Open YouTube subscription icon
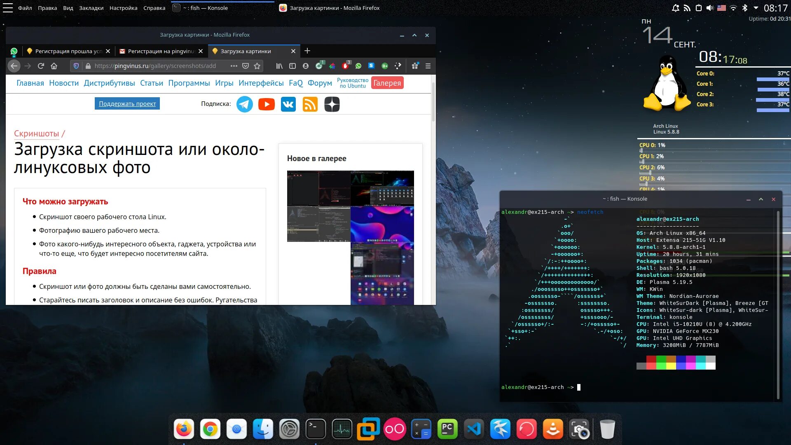Viewport: 791px width, 445px height. pos(267,104)
